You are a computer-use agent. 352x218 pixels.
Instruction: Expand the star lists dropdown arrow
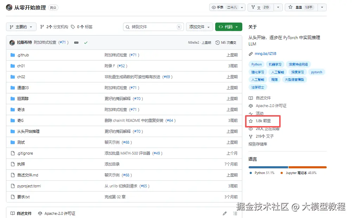pos(322,7)
